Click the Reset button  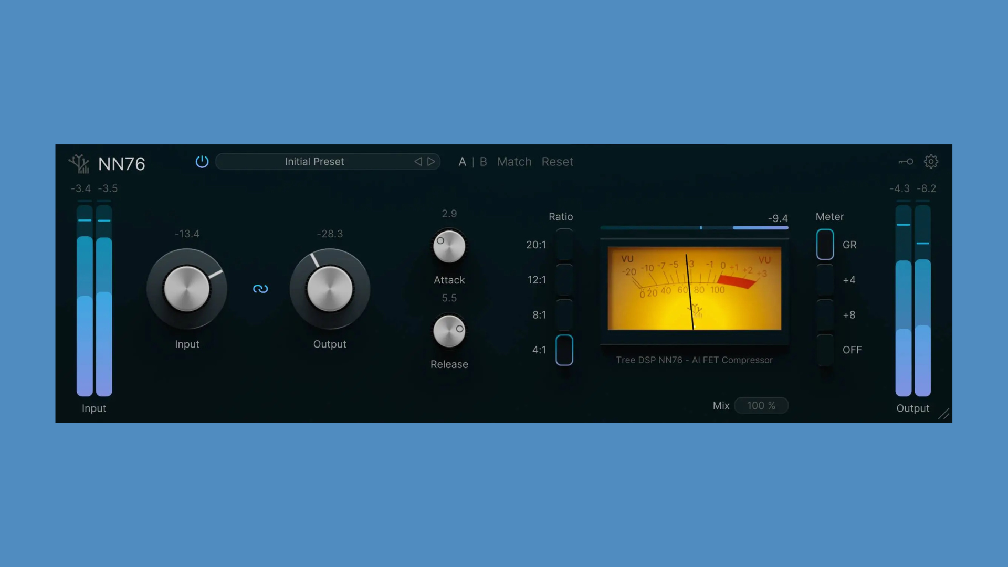tap(557, 162)
